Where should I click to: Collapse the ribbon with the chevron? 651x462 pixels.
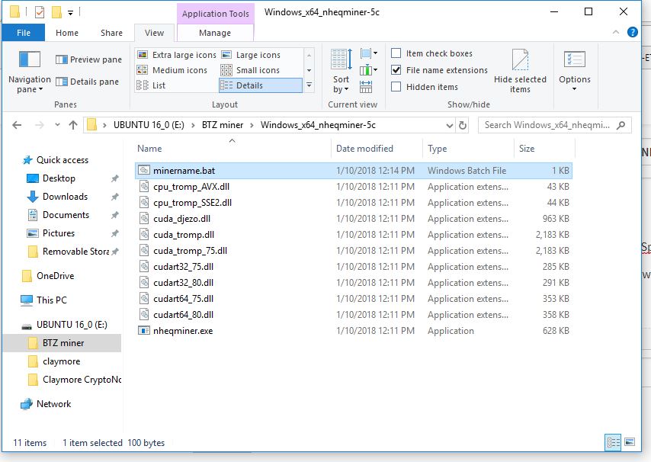coord(616,32)
